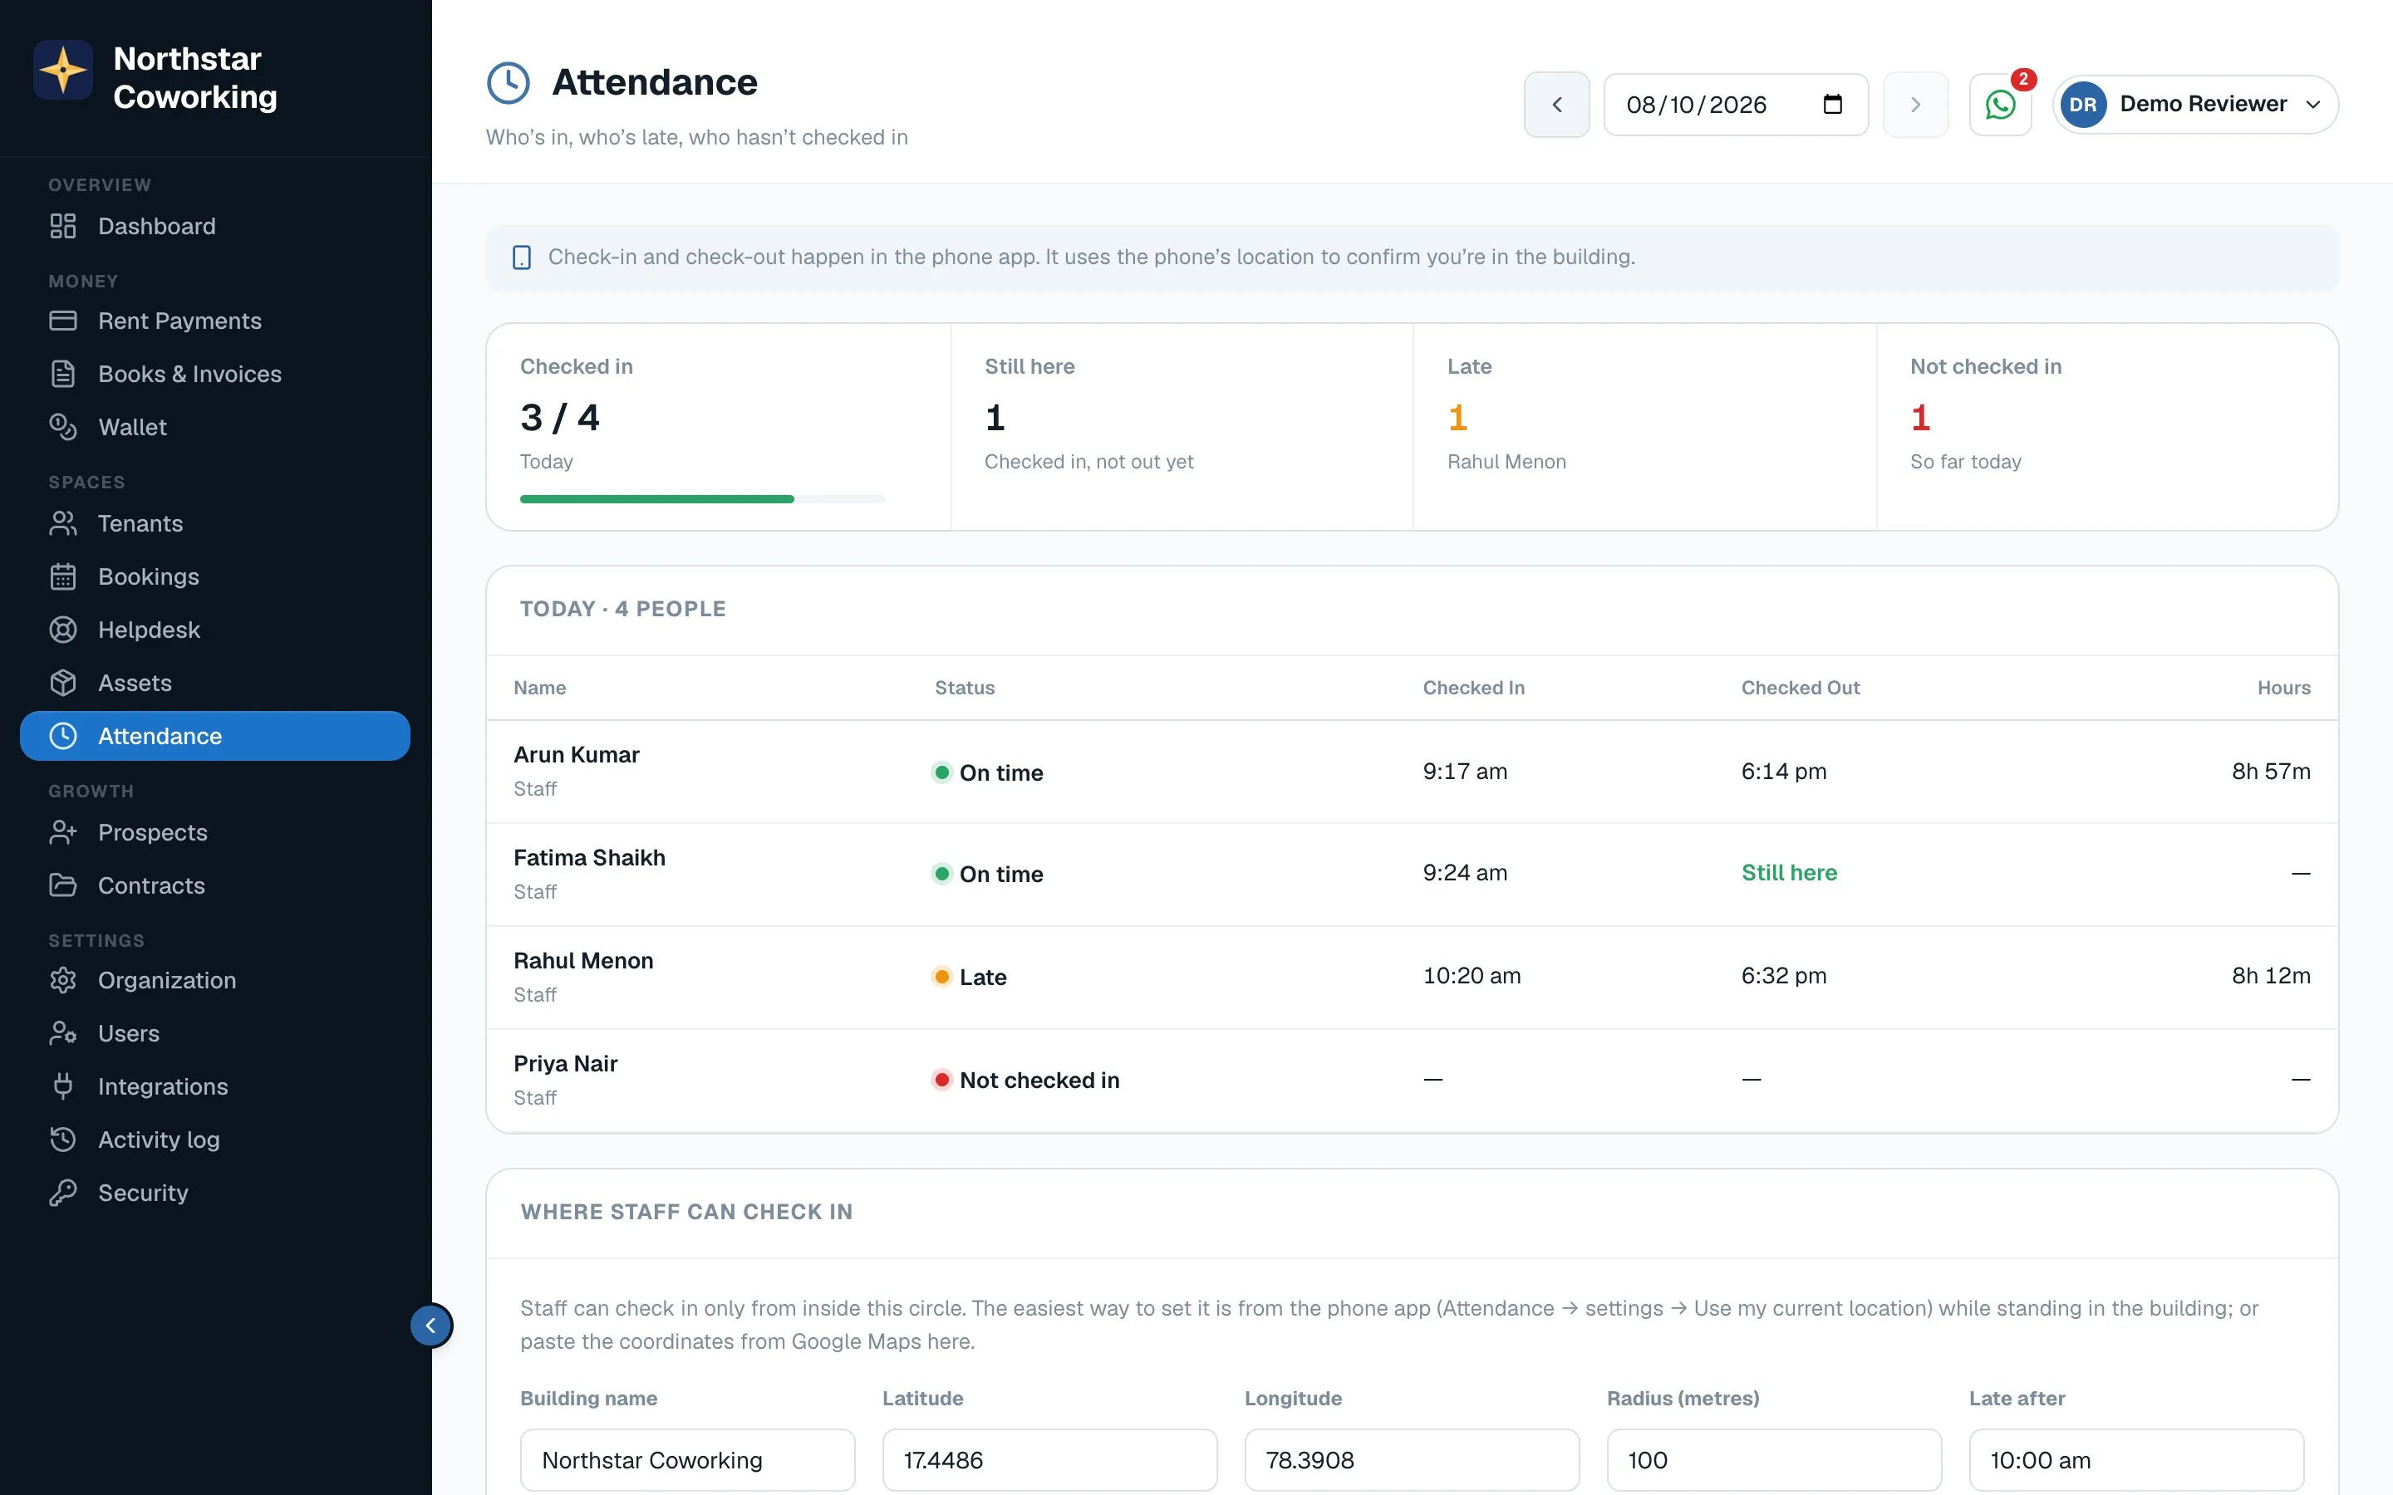Click the Assets box icon
This screenshot has height=1495, width=2393.
pyautogui.click(x=63, y=684)
